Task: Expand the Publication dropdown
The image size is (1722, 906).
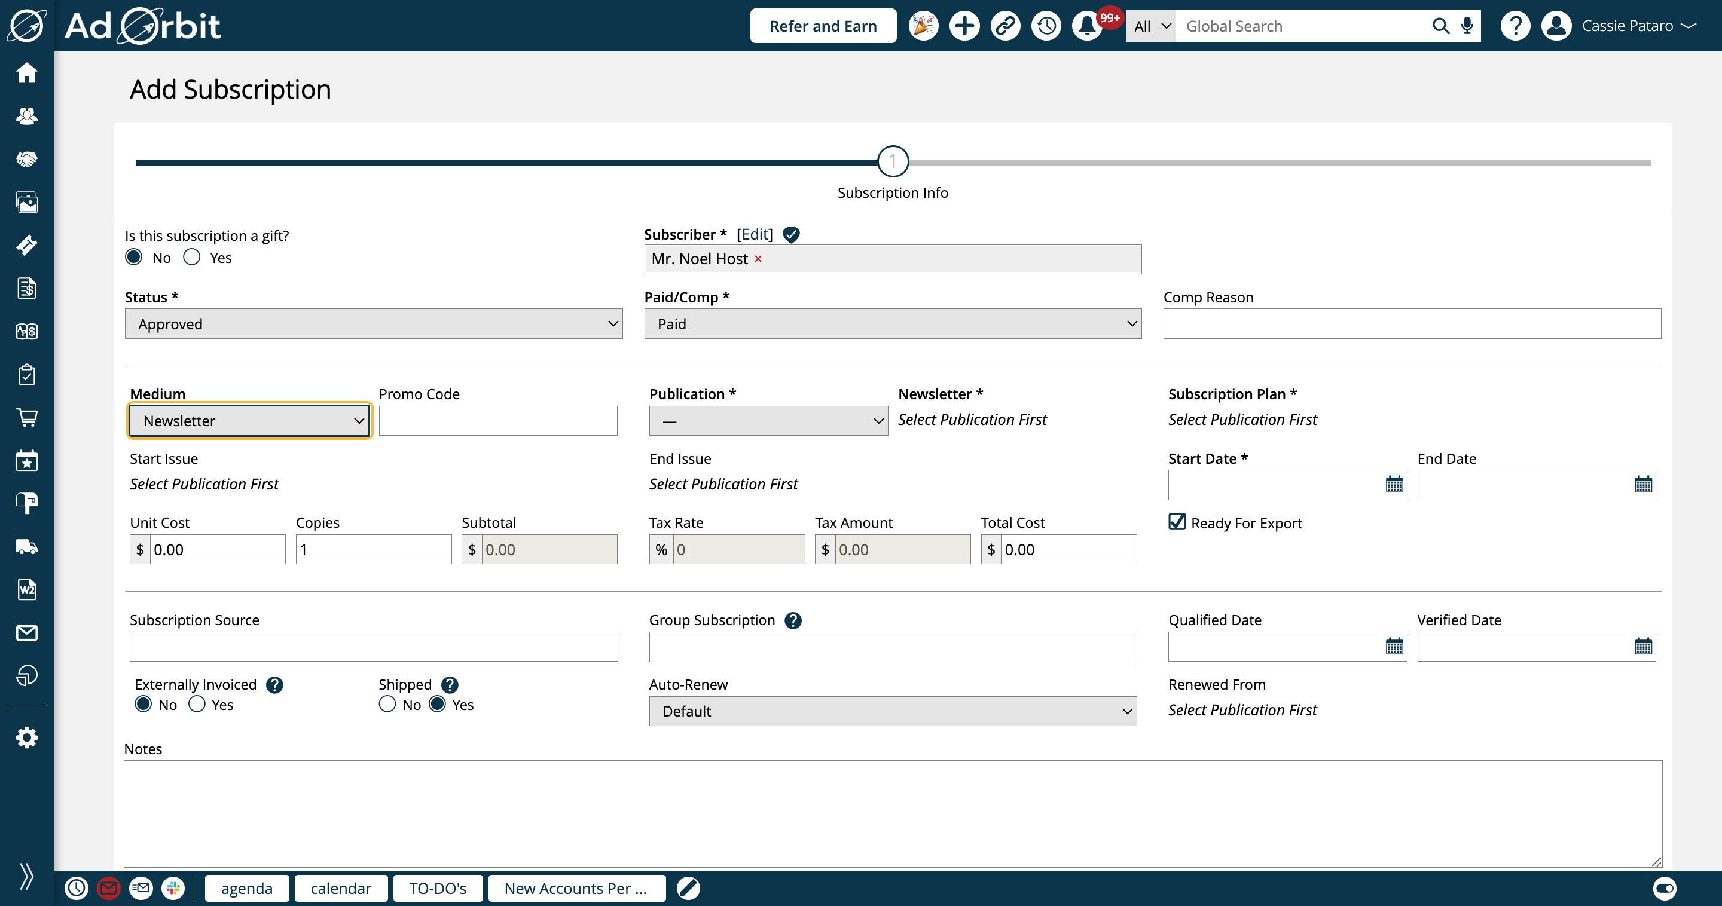Action: [768, 421]
